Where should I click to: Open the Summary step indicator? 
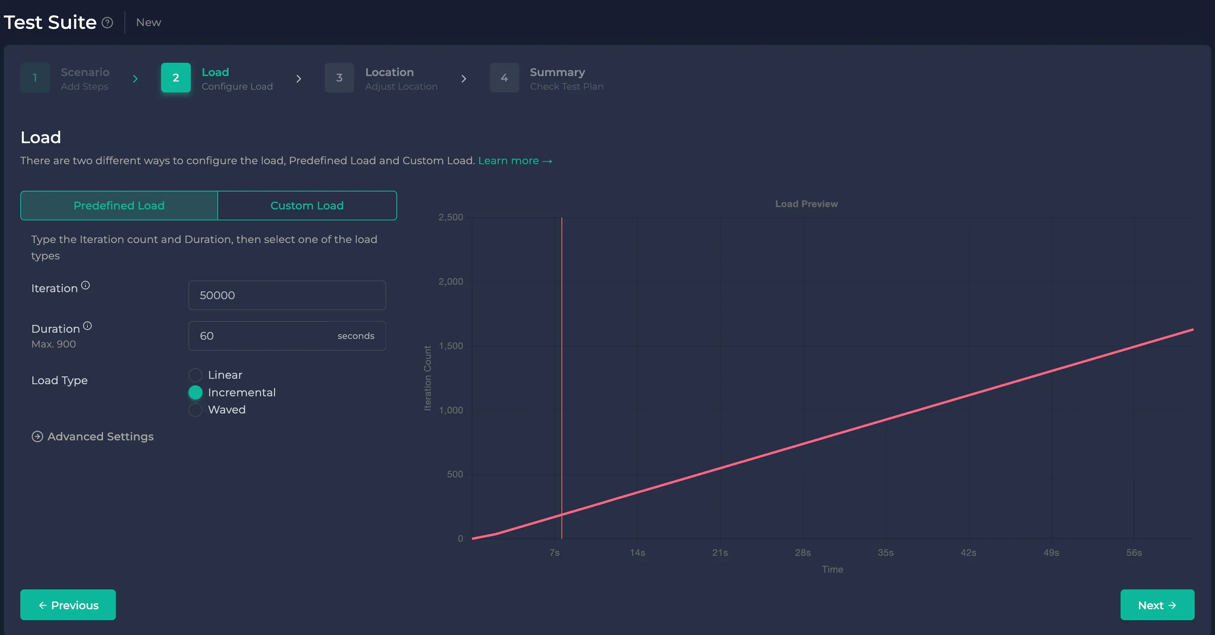tap(504, 78)
